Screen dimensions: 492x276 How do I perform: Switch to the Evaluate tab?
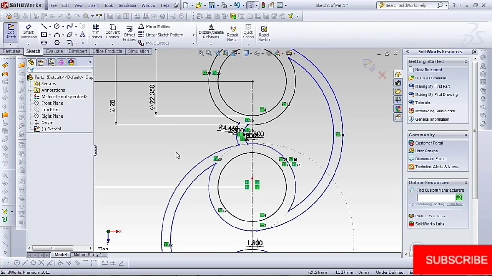[x=54, y=51]
